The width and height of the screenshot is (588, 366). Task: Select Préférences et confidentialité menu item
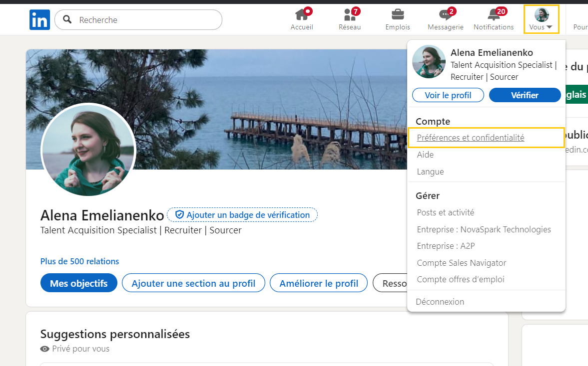(x=470, y=138)
